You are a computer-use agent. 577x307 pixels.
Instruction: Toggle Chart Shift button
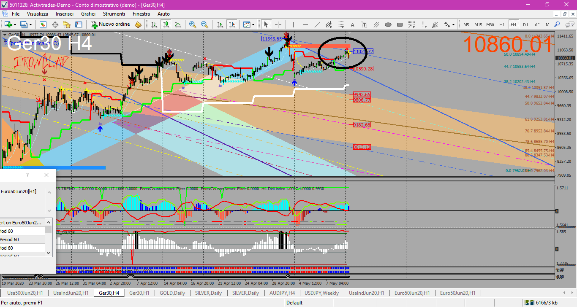[231, 24]
